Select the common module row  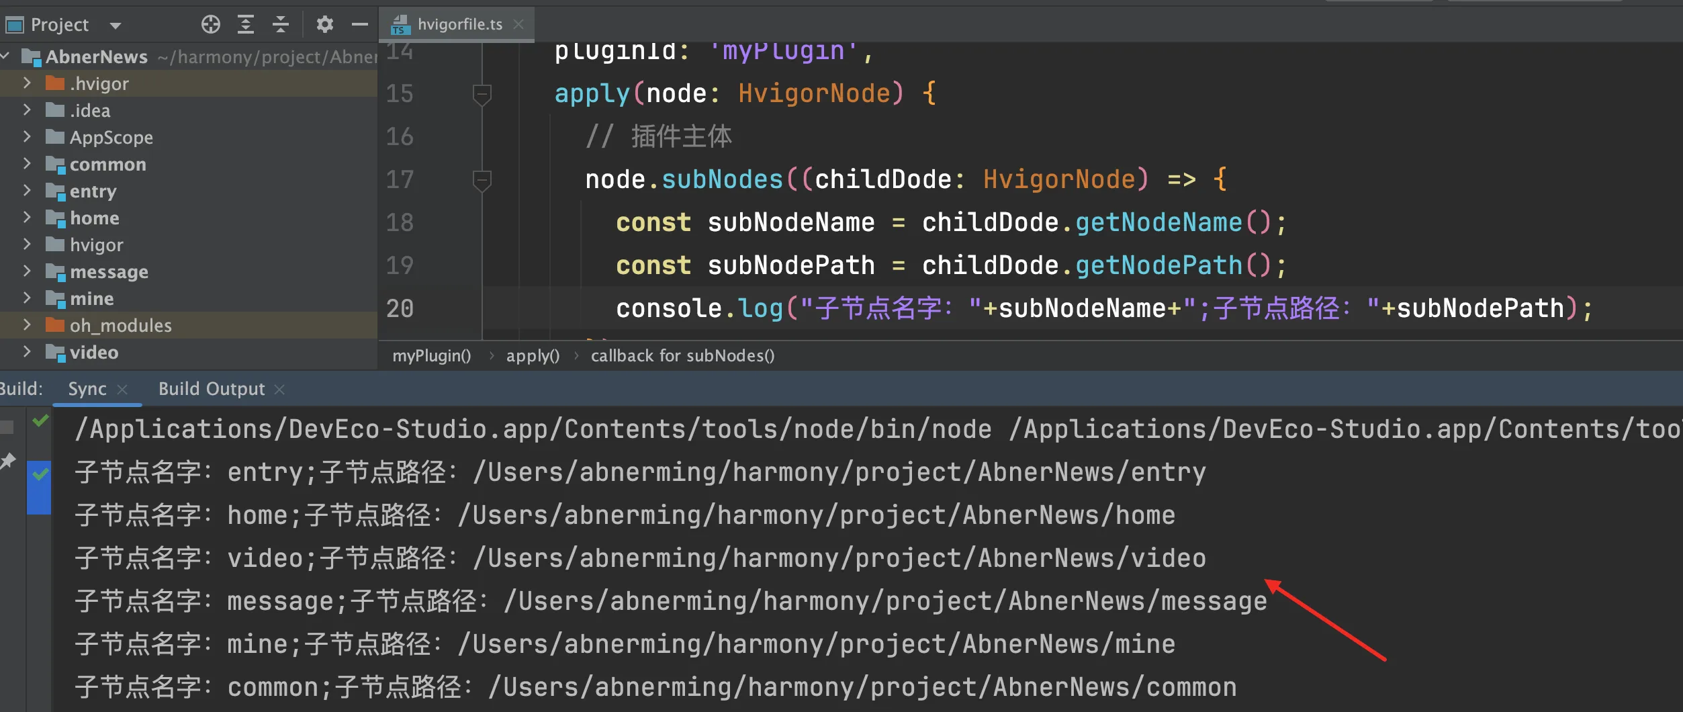click(189, 164)
